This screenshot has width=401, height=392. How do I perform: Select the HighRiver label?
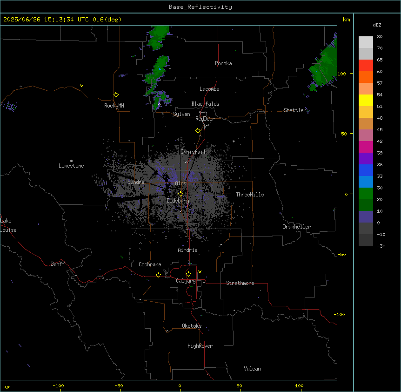(200, 346)
